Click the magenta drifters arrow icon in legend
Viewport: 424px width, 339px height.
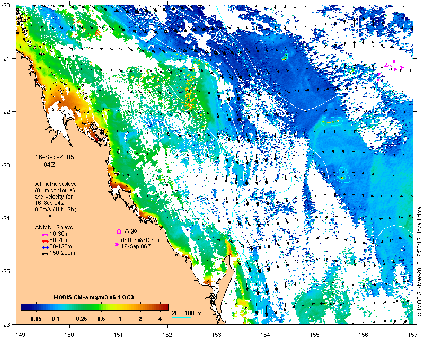click(117, 244)
